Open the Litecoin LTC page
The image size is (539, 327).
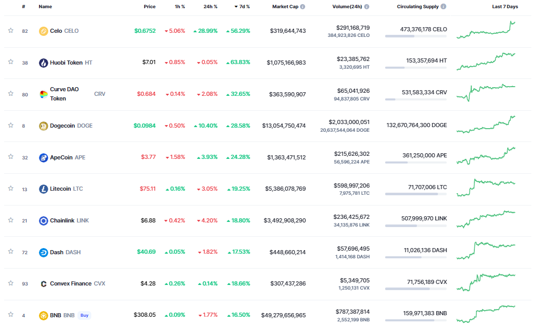(66, 189)
